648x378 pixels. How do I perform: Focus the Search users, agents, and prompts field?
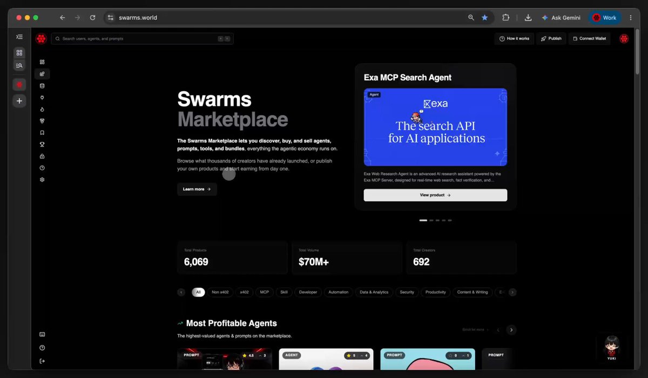point(143,39)
